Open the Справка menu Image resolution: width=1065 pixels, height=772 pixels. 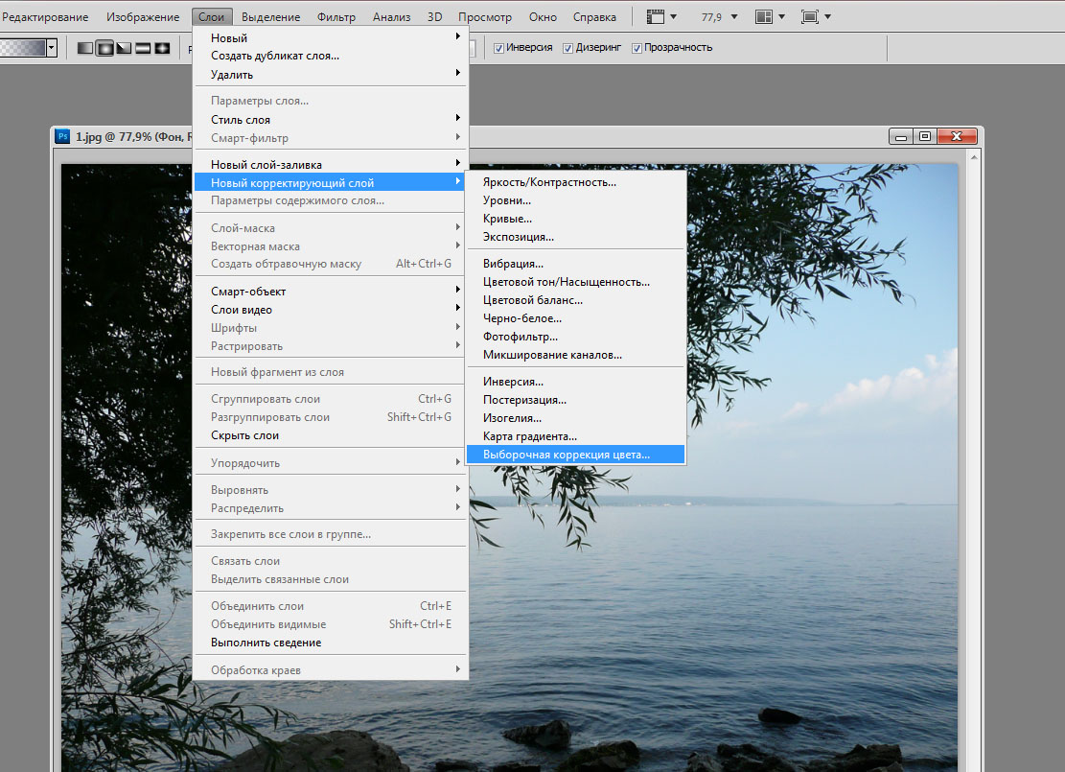pyautogui.click(x=594, y=17)
